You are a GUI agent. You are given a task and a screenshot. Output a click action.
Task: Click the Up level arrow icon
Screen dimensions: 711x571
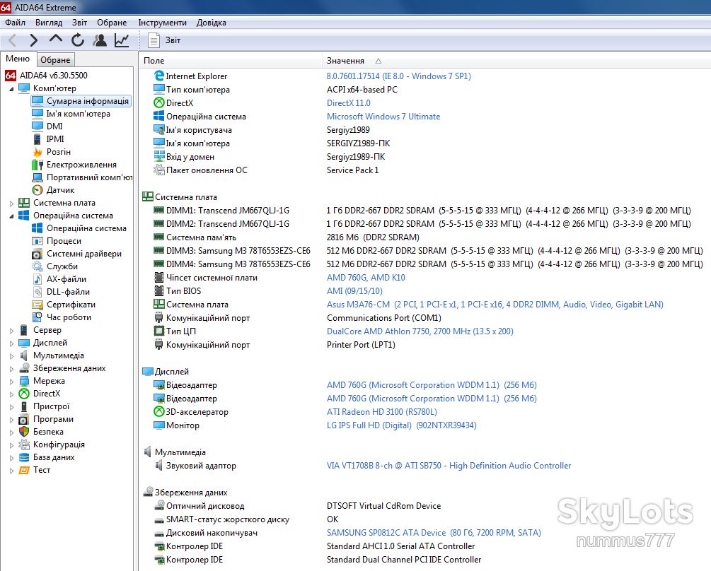click(56, 40)
